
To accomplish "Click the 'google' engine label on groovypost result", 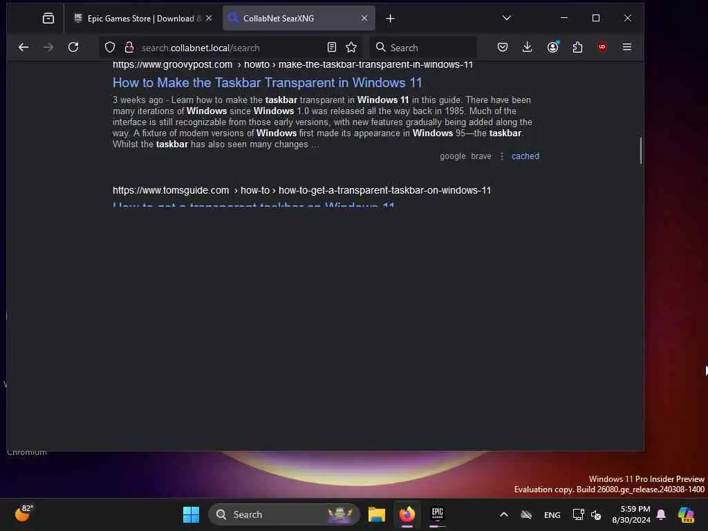I will (x=452, y=156).
